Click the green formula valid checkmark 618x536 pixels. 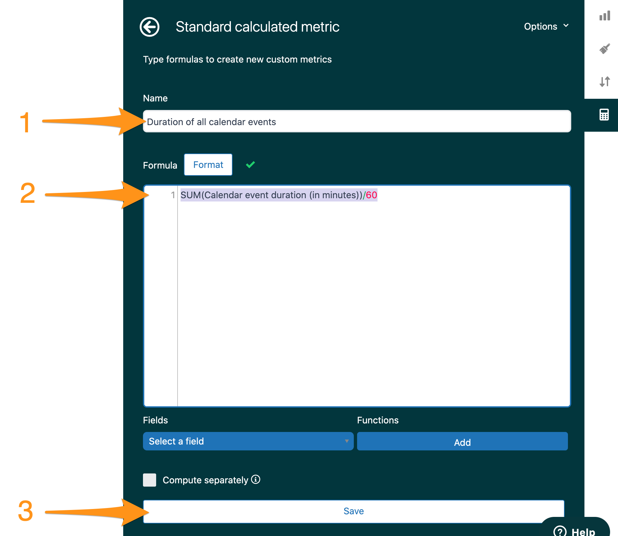[250, 165]
